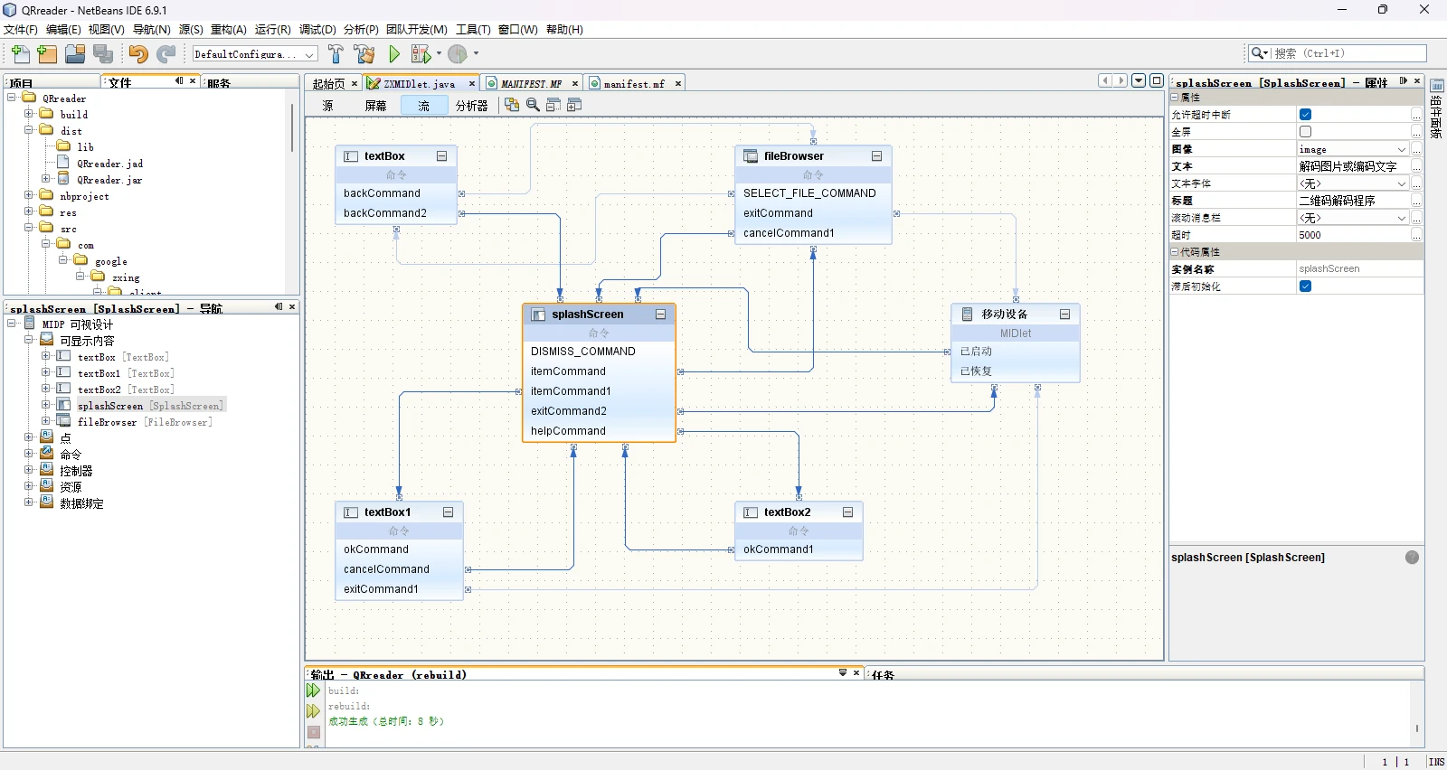Image resolution: width=1447 pixels, height=770 pixels.
Task: Run the project with green play icon
Action: click(x=394, y=54)
